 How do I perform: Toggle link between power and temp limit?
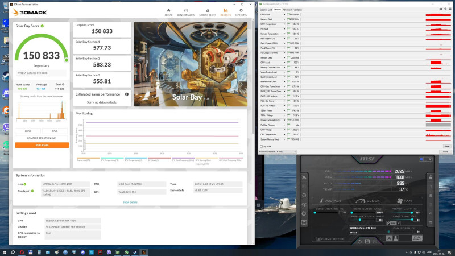click(388, 223)
